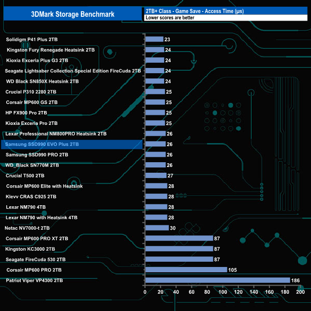Click the Patriot Viper VP4300 bar
Image resolution: width=311 pixels, height=311 pixels.
tap(218, 280)
